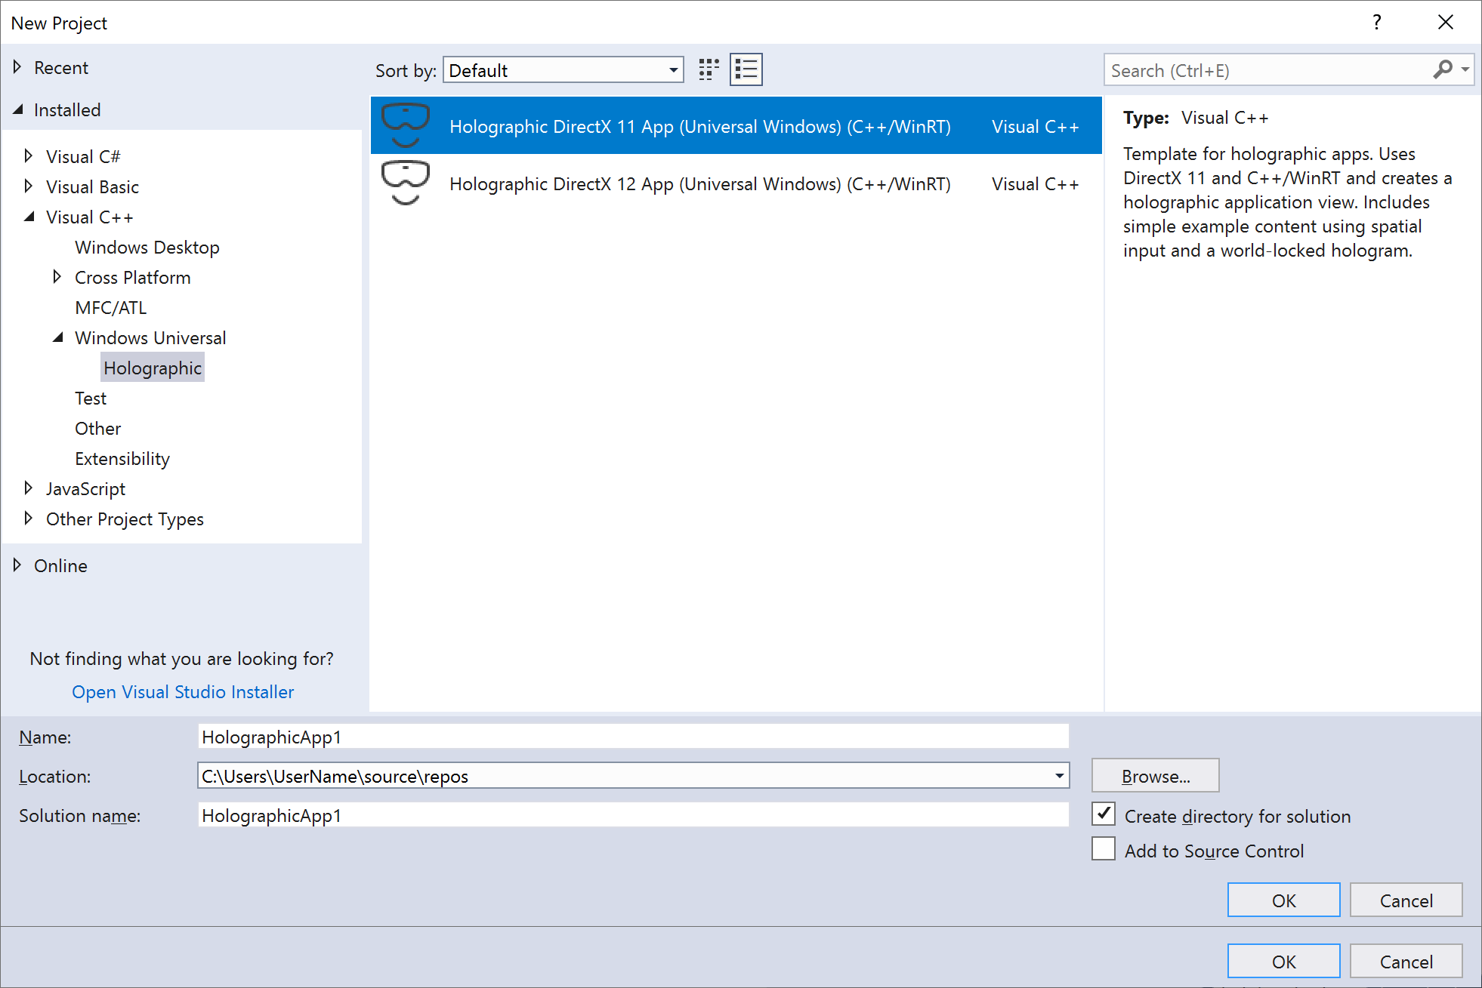Click the Location input field

pos(629,775)
